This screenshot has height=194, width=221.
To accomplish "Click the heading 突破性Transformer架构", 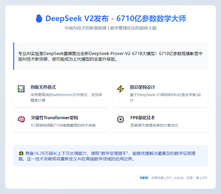I will click(x=54, y=118).
